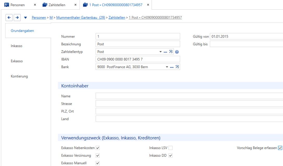Toggle Exkasso Nebenkosten checkbox
The width and height of the screenshot is (283, 166).
98,148
